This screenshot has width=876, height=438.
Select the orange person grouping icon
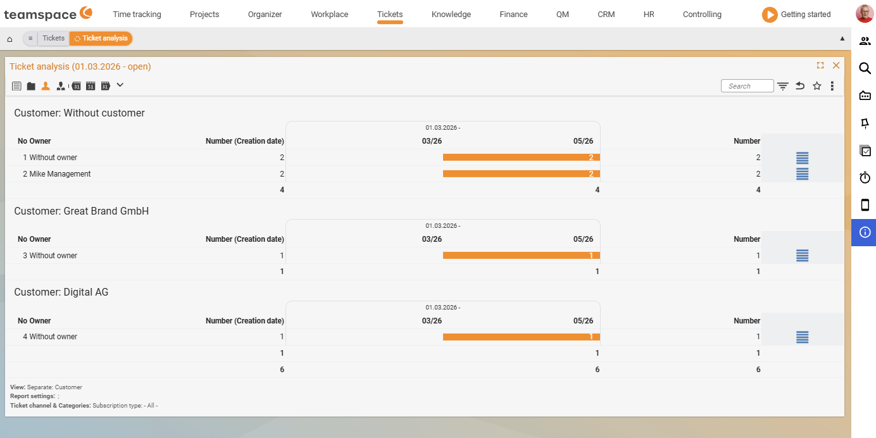[46, 86]
